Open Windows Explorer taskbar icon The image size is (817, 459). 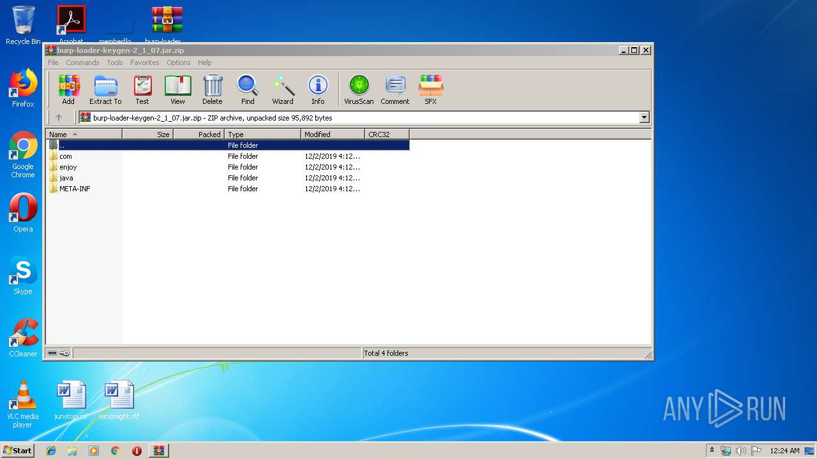(72, 451)
